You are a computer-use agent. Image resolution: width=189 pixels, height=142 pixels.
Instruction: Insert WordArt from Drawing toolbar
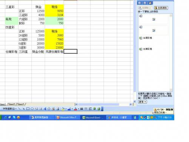pyautogui.click(x=45, y=109)
